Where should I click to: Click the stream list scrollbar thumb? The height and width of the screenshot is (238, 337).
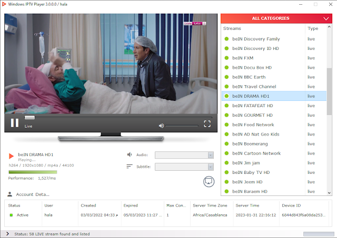click(x=329, y=91)
